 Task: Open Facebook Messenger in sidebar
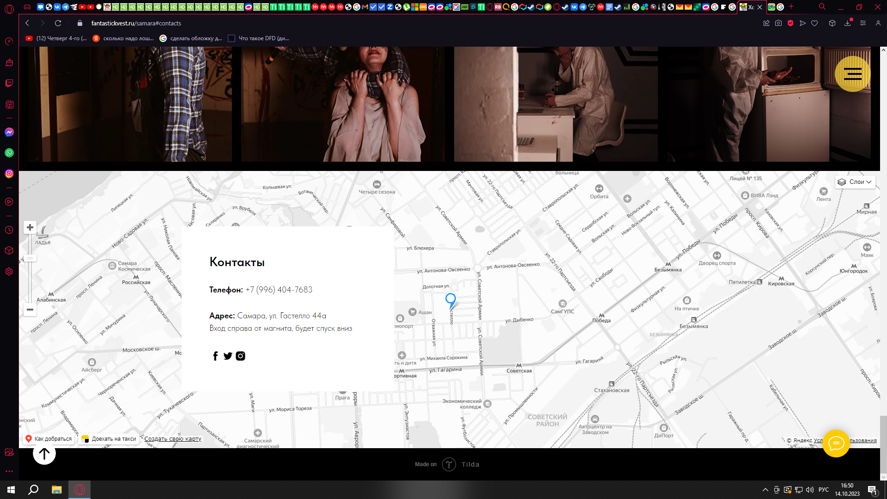pos(9,132)
